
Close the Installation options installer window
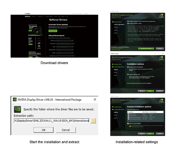pyautogui.click(x=163, y=54)
